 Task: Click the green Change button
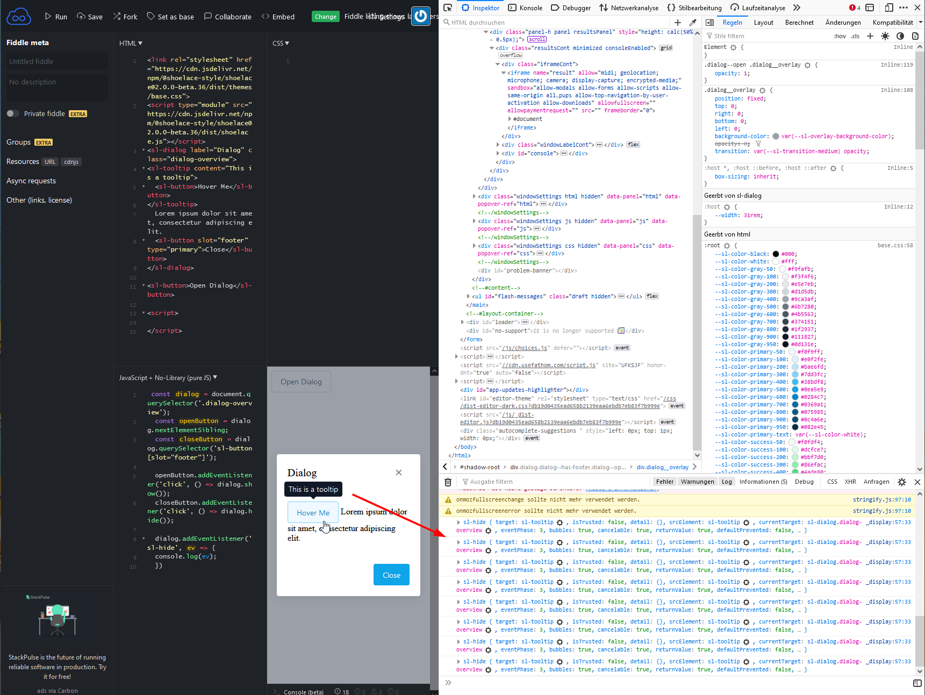[325, 17]
